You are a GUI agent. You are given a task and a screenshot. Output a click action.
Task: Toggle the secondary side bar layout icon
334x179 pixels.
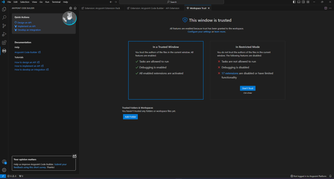click(303, 2)
